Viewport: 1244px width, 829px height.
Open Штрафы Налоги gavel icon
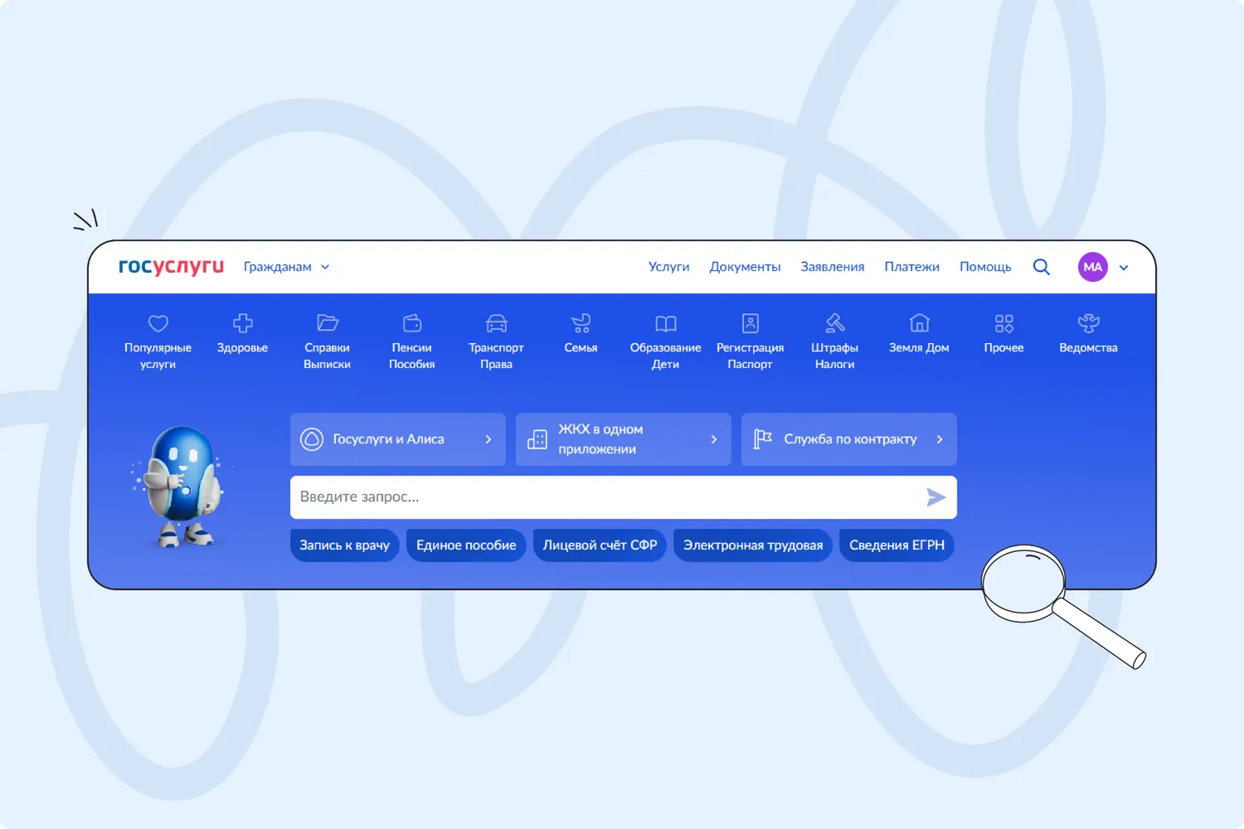click(x=835, y=322)
